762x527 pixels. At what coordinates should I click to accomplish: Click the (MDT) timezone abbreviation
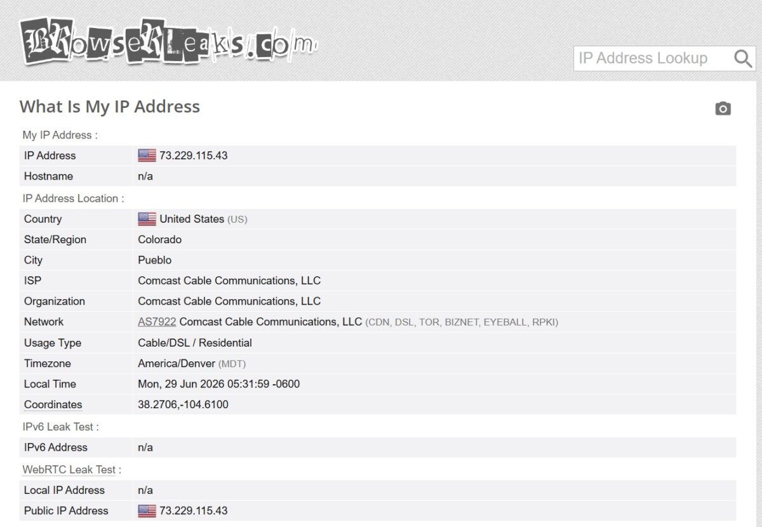point(232,364)
